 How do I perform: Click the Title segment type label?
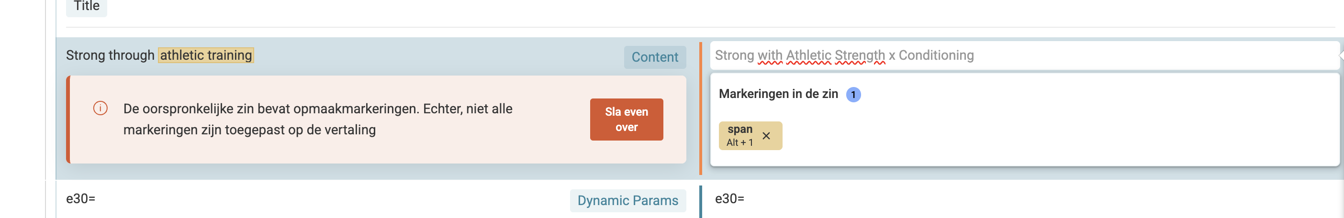click(87, 6)
